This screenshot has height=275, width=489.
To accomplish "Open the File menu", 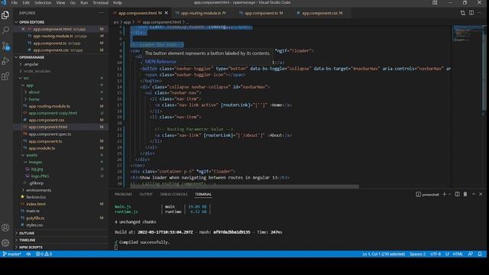I will [15, 3].
